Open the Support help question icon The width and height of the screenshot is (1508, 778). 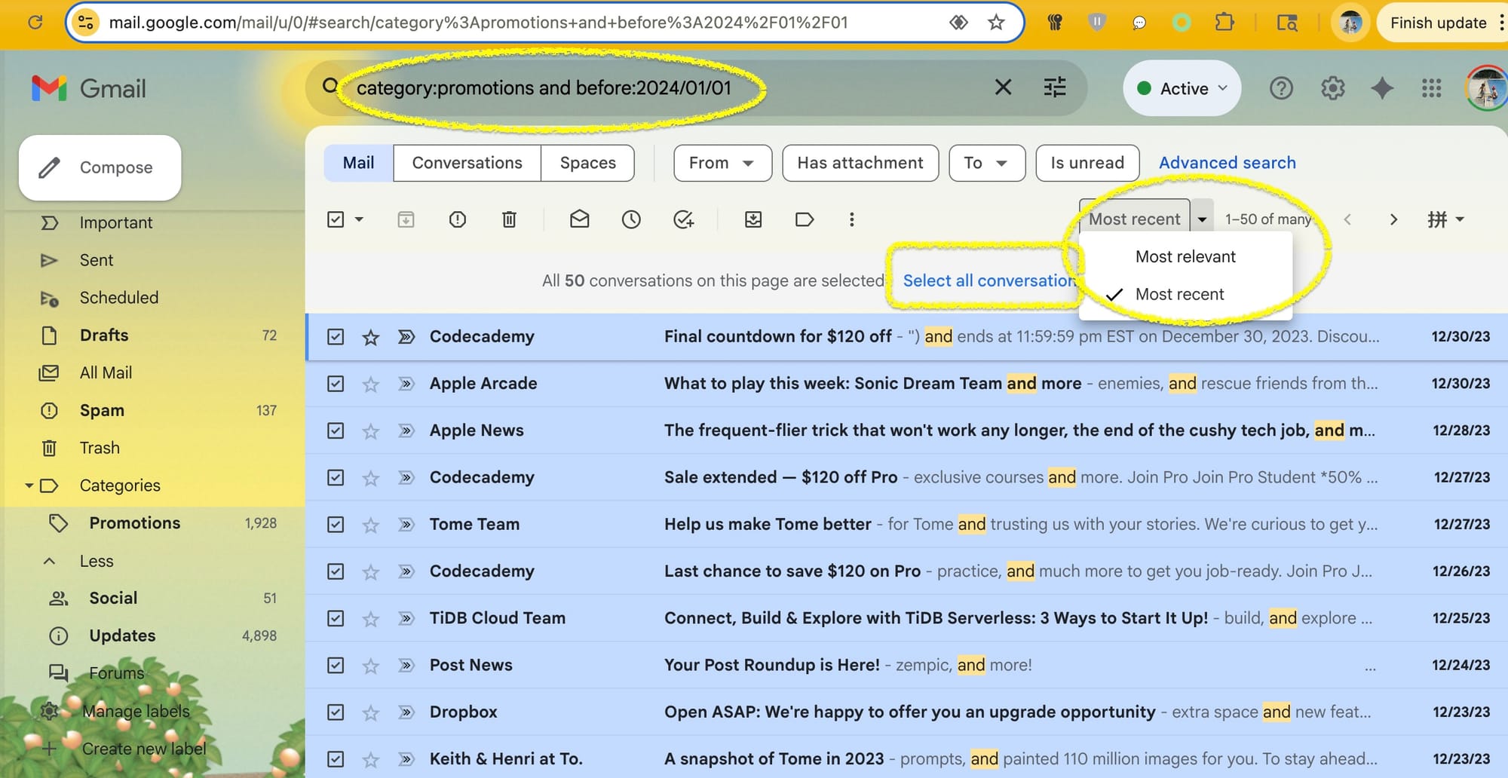click(x=1280, y=88)
